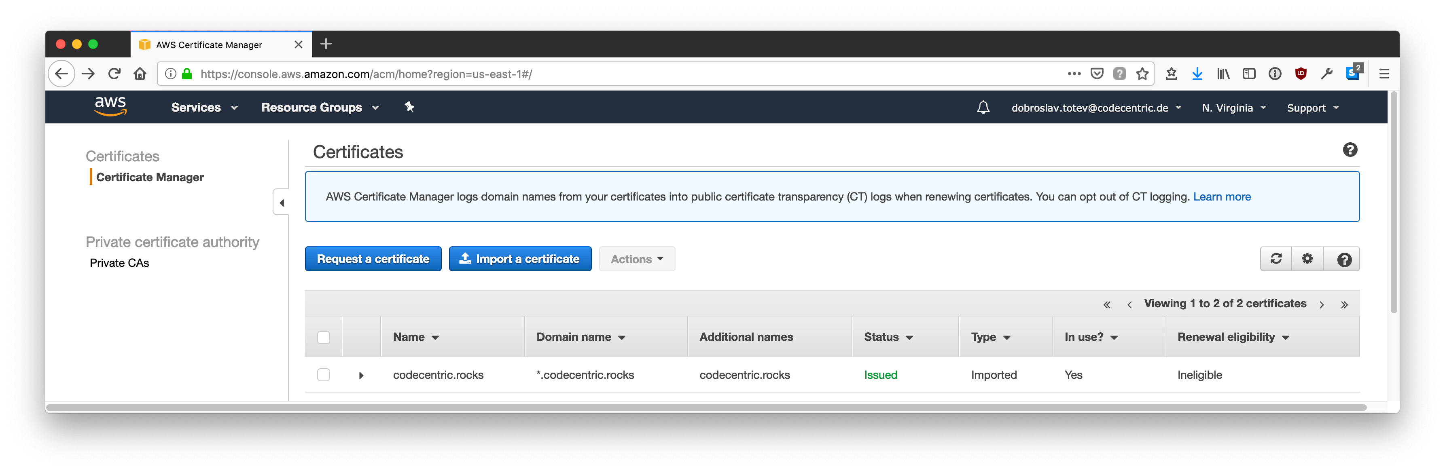This screenshot has height=473, width=1445.
Task: Follow the Learn more link
Action: point(1222,197)
